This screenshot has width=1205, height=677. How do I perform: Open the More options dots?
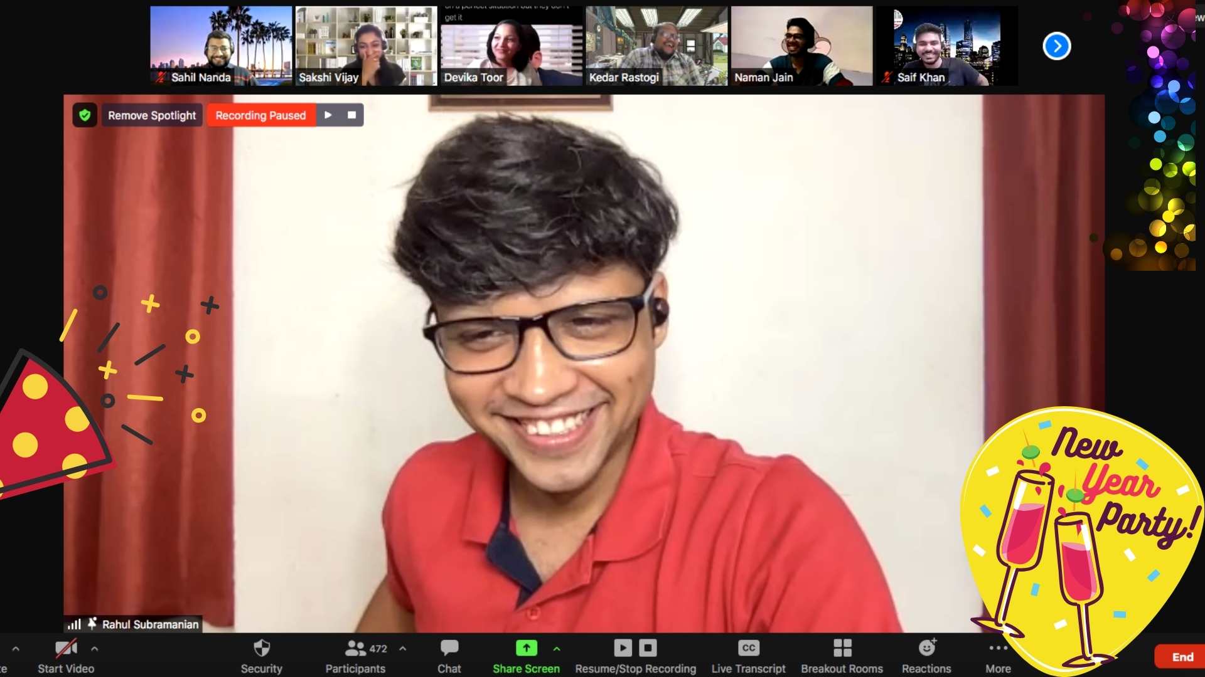pos(998,648)
